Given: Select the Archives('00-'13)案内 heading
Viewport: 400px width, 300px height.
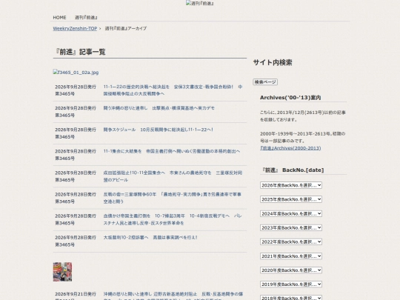Looking at the screenshot, I should pyautogui.click(x=290, y=98).
